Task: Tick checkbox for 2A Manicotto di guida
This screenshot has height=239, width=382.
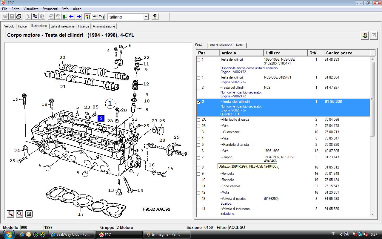Action: tap(199, 120)
